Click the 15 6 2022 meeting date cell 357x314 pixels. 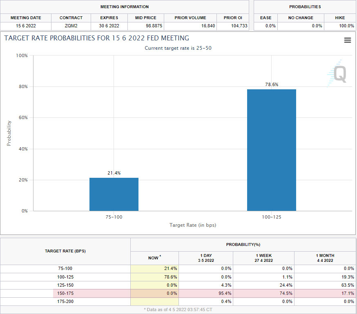tap(26, 26)
